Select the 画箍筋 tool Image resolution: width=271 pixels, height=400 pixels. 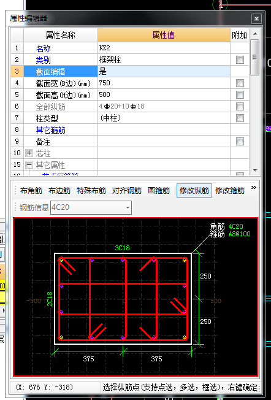(159, 191)
